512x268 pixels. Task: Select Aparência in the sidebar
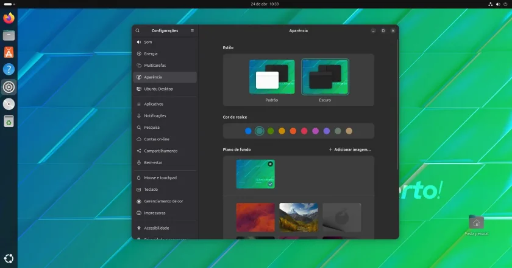coord(165,77)
